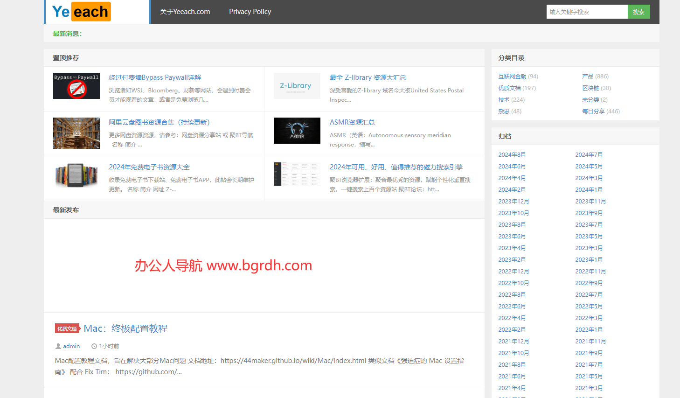
Task: Click the e-reader books thumbnail
Action: click(76, 175)
